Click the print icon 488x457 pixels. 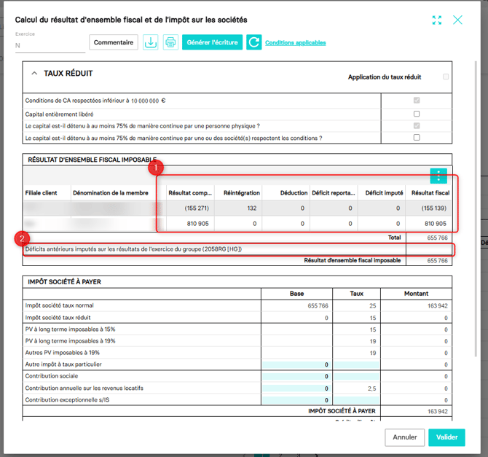[x=170, y=42]
